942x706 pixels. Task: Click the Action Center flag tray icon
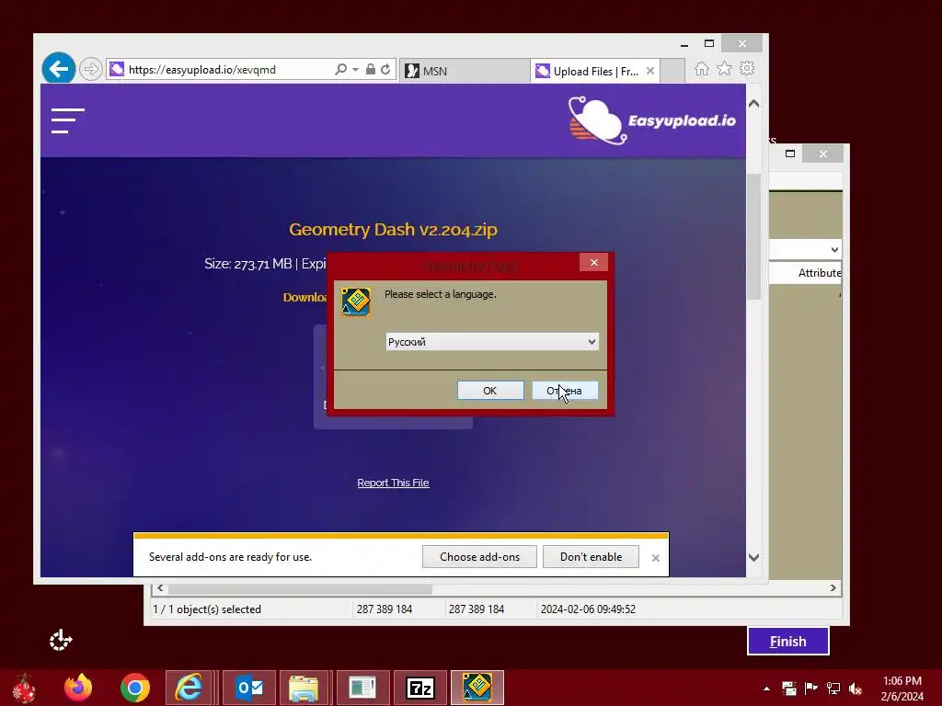[x=811, y=689]
